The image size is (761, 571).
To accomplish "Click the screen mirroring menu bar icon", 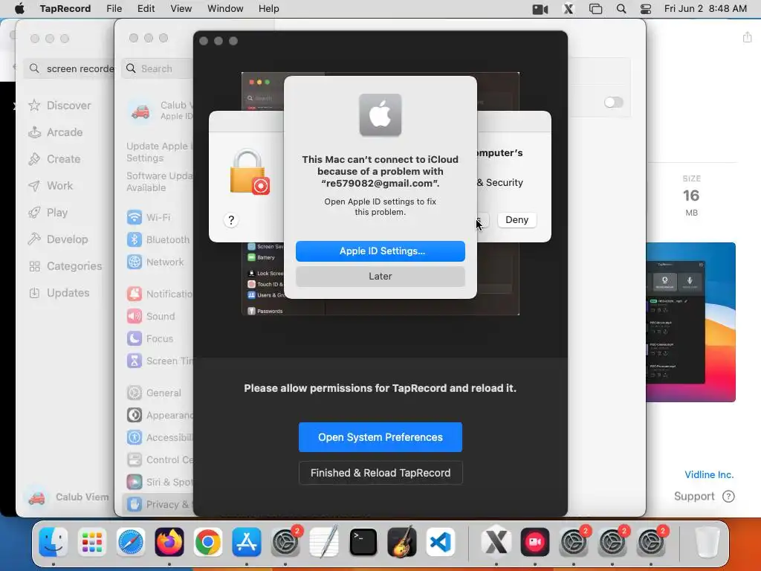I will tap(595, 9).
